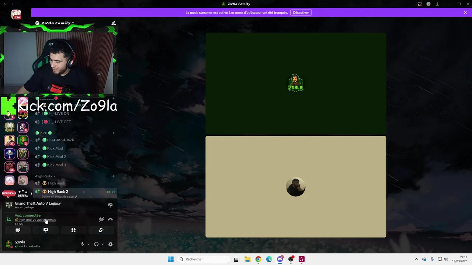Open the cat avatar server icon
The image size is (472, 265).
(23, 180)
